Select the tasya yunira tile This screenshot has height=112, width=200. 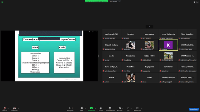149,67
